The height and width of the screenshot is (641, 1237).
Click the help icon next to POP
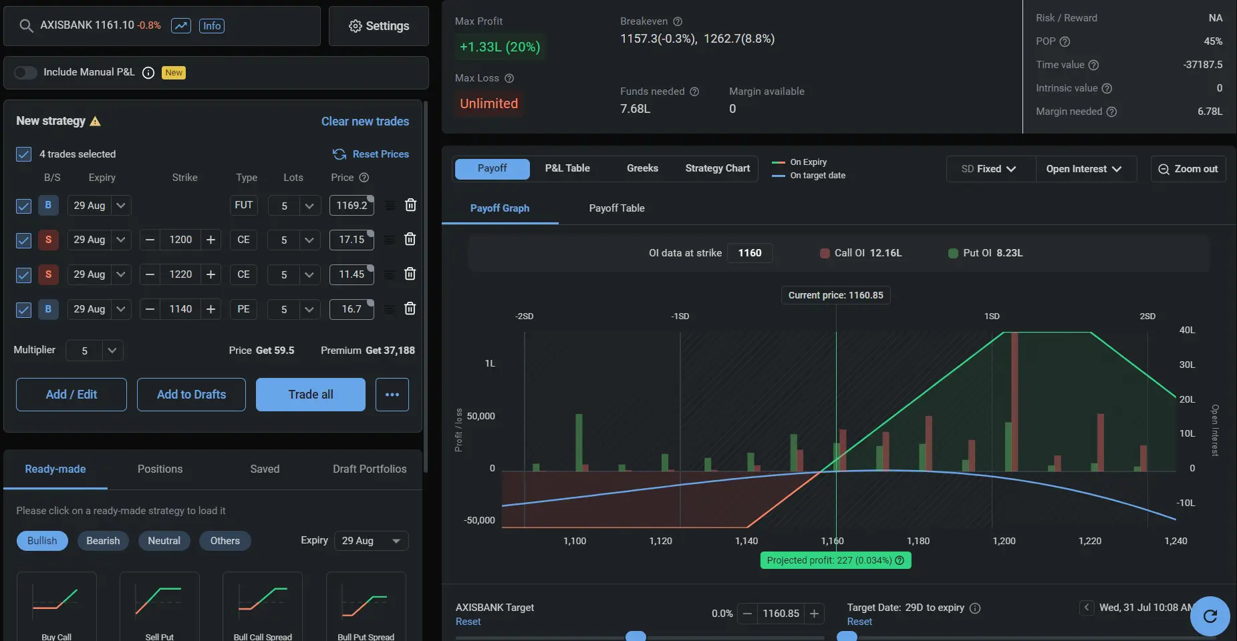[1065, 41]
